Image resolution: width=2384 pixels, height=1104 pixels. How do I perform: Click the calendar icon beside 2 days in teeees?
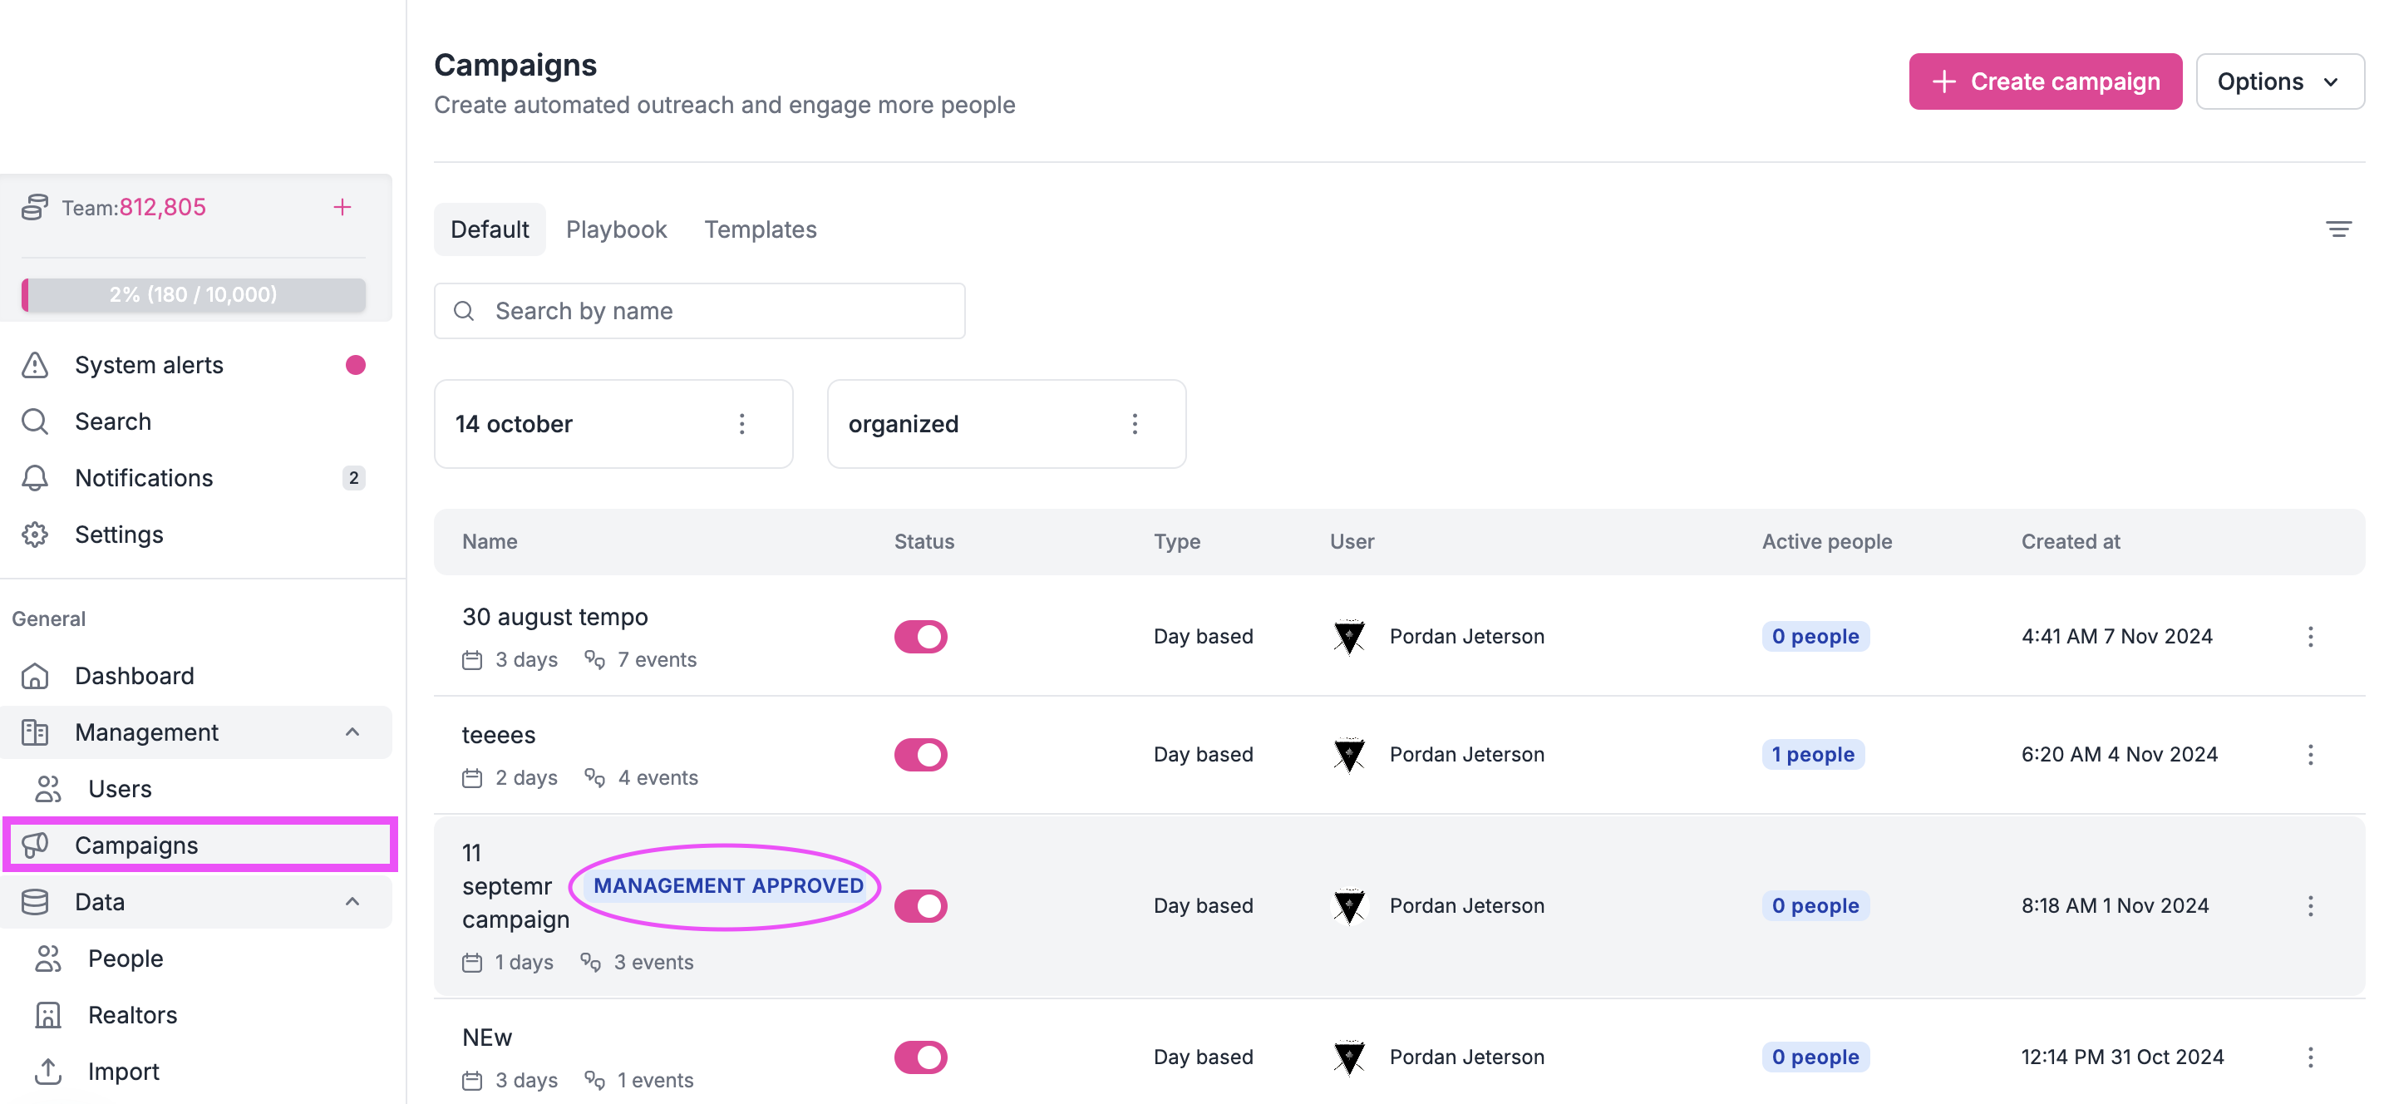(472, 777)
